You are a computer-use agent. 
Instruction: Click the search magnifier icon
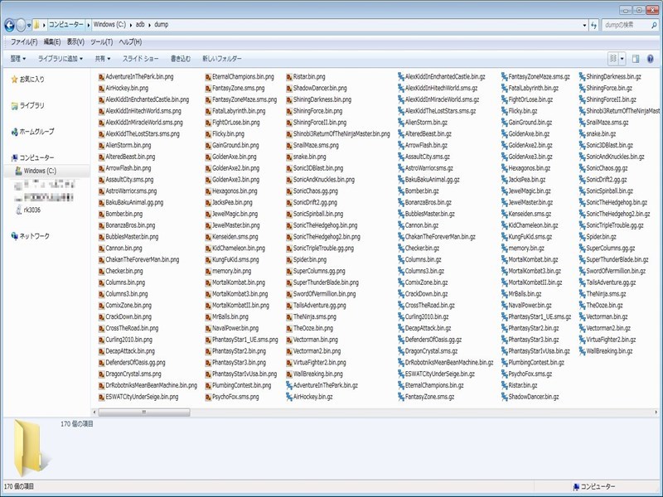654,25
